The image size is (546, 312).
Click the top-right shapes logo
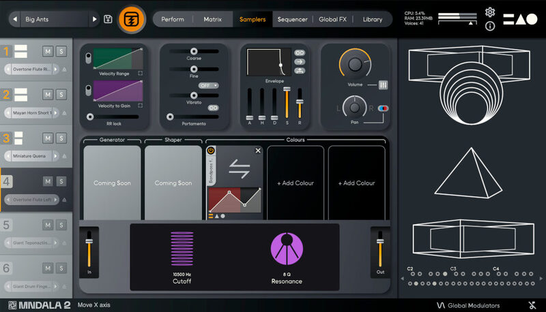[520, 19]
